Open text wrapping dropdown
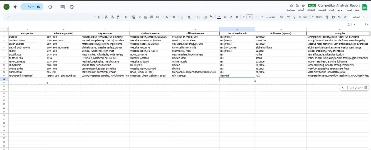Screen dimensions: 371x150 pos(173,17)
